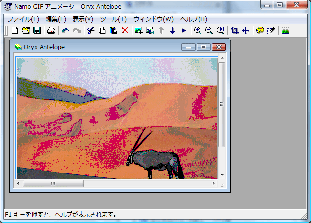The image size is (311, 223).
Task: Copy using the toolbar copy icon
Action: (102, 31)
